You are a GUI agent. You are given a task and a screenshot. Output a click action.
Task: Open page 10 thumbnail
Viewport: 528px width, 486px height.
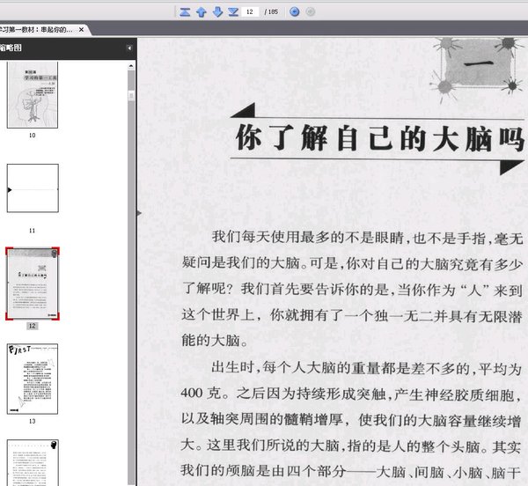coord(33,95)
